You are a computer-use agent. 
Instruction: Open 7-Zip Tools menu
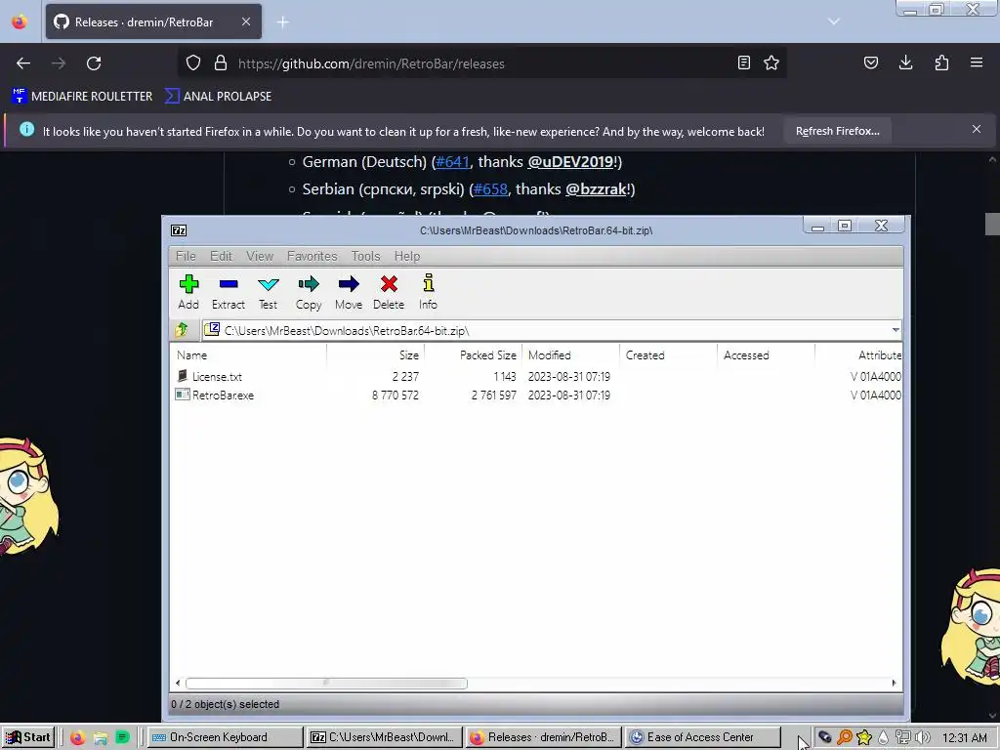tap(365, 256)
